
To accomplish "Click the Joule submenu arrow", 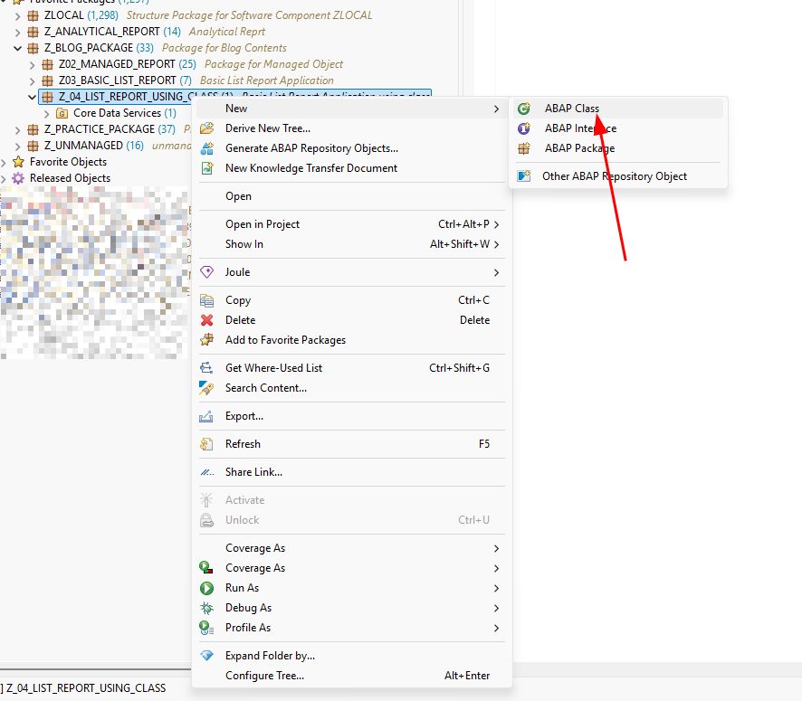I will [496, 272].
